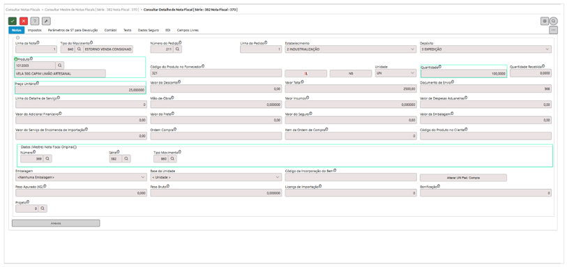567x267 pixels.
Task: Open lookup for Série 382
Action: pos(126,159)
